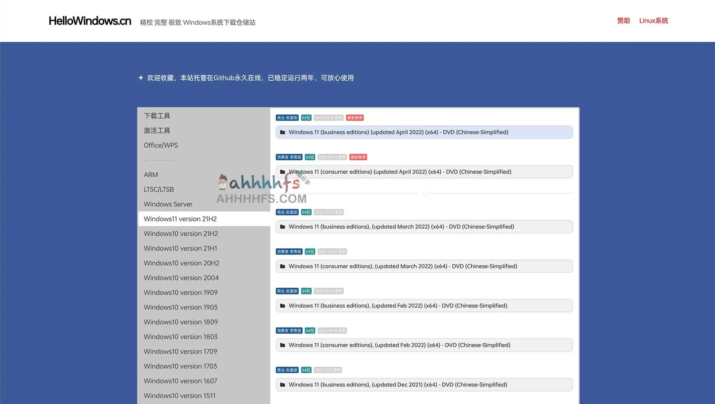
Task: Select Windows Server in the sidebar
Action: click(x=168, y=204)
